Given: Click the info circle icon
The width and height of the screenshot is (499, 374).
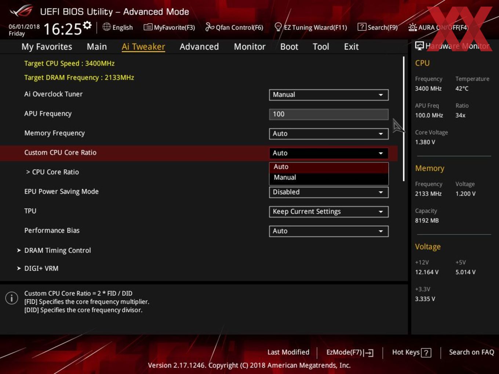Looking at the screenshot, I should 12,298.
